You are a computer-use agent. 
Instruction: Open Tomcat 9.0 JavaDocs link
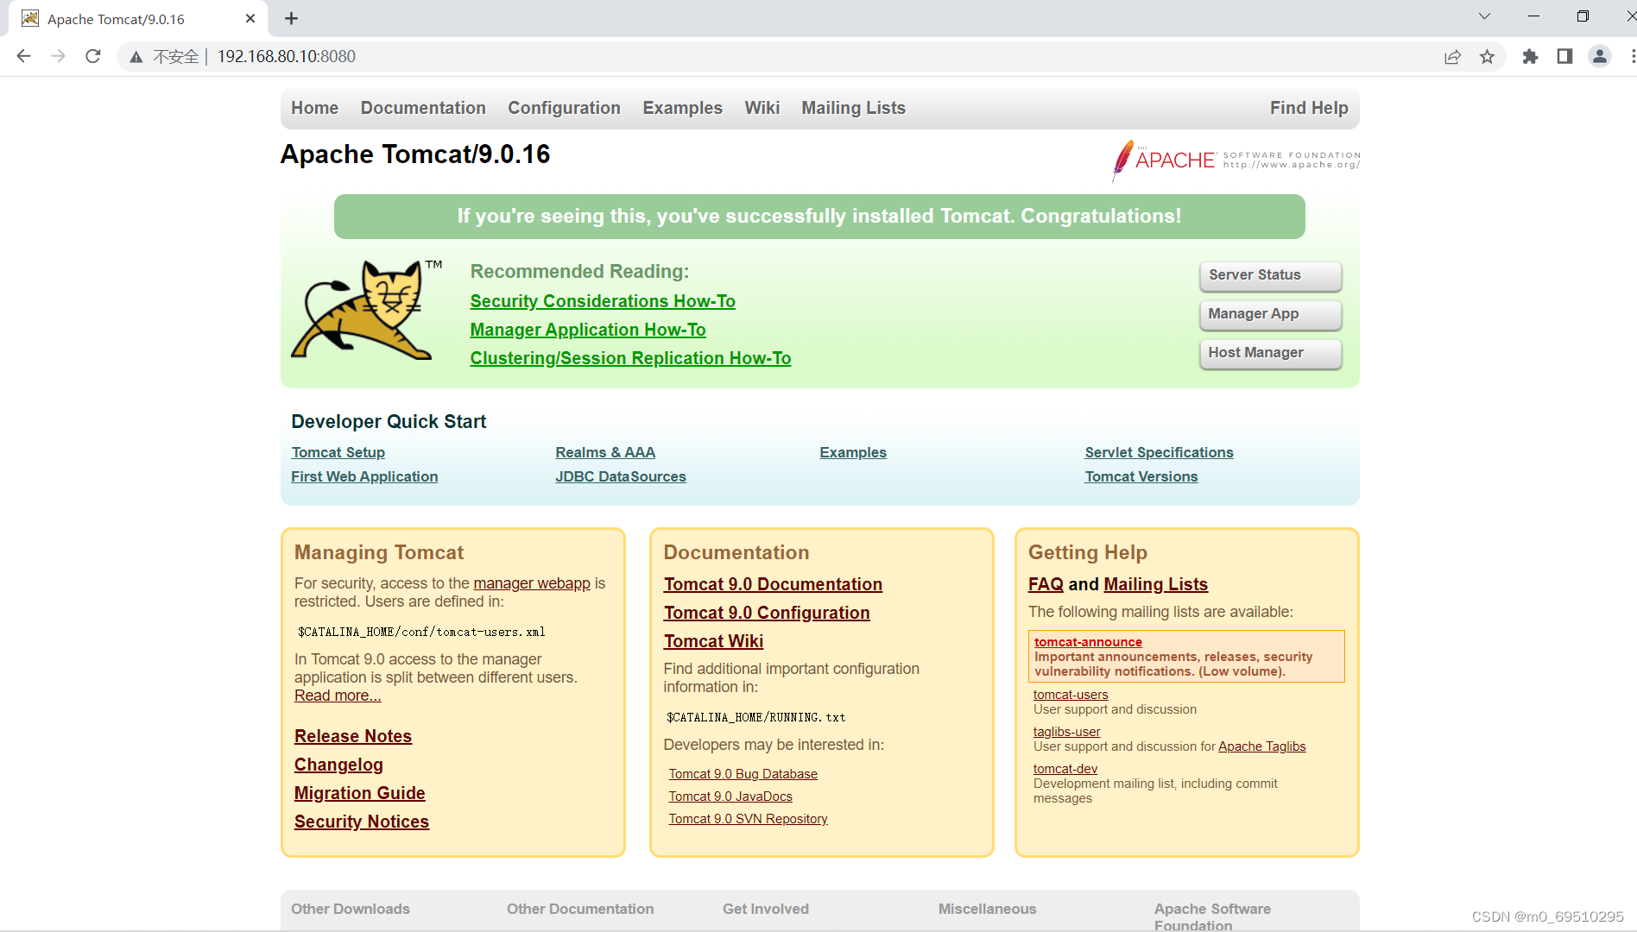point(730,797)
